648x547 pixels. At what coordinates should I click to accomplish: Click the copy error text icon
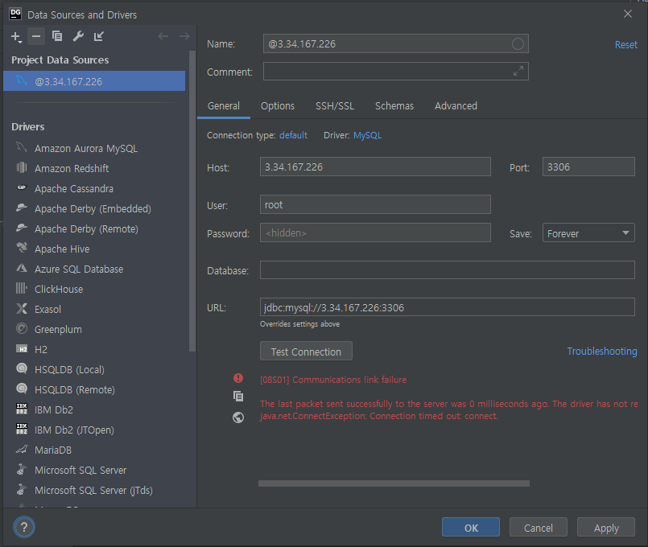click(238, 396)
